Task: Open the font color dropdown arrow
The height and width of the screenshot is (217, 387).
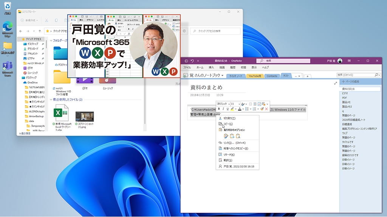Action: coord(243,109)
